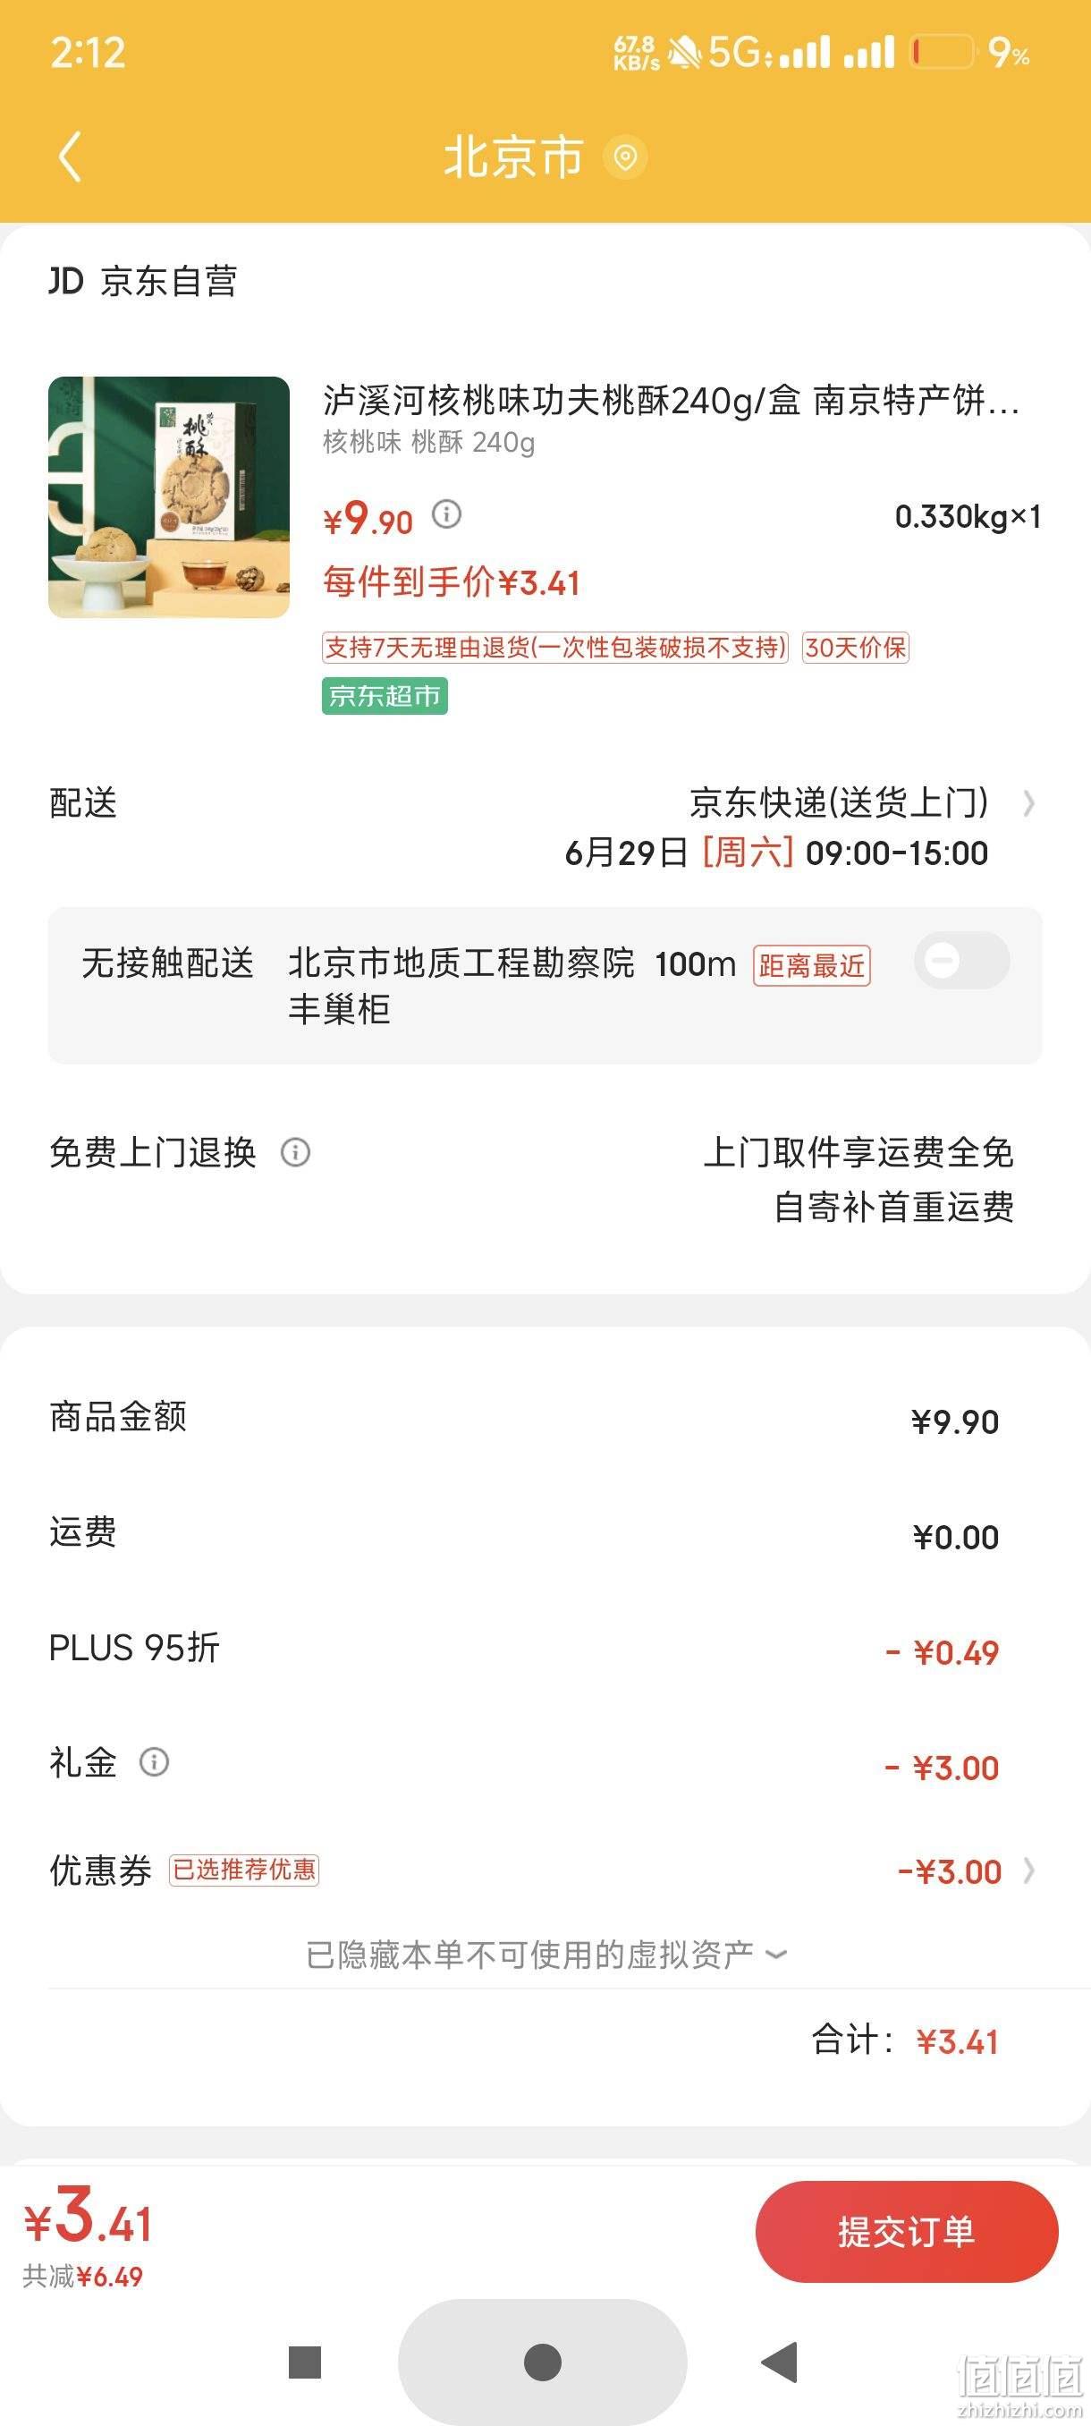Tap Android recent apps square button
This screenshot has width=1091, height=2426.
pyautogui.click(x=305, y=2362)
